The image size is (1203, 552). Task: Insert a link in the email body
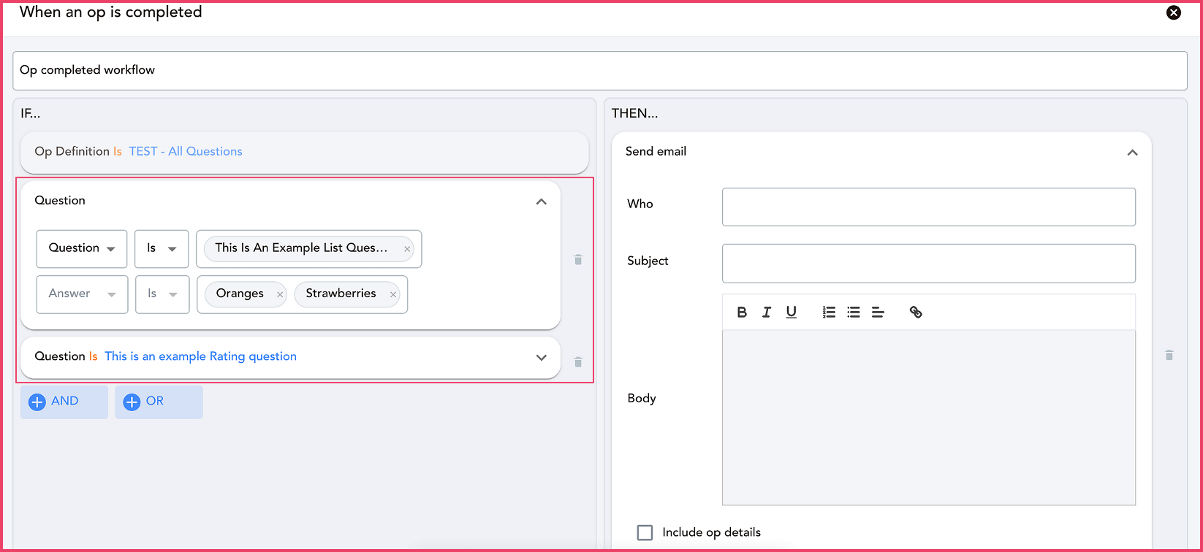pos(916,313)
